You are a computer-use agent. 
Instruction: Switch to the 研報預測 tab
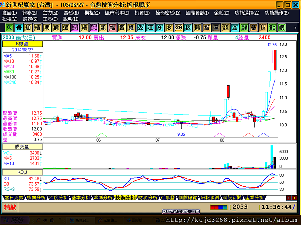coord(210,198)
